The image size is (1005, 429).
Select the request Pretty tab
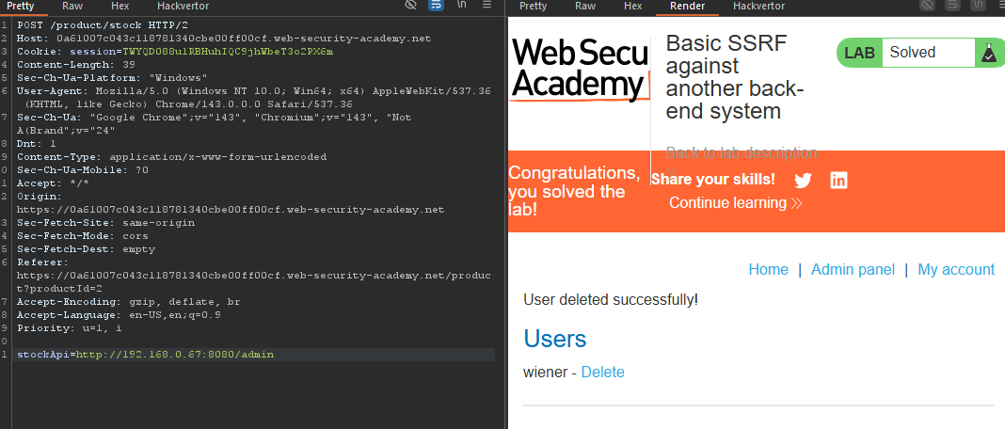(20, 7)
